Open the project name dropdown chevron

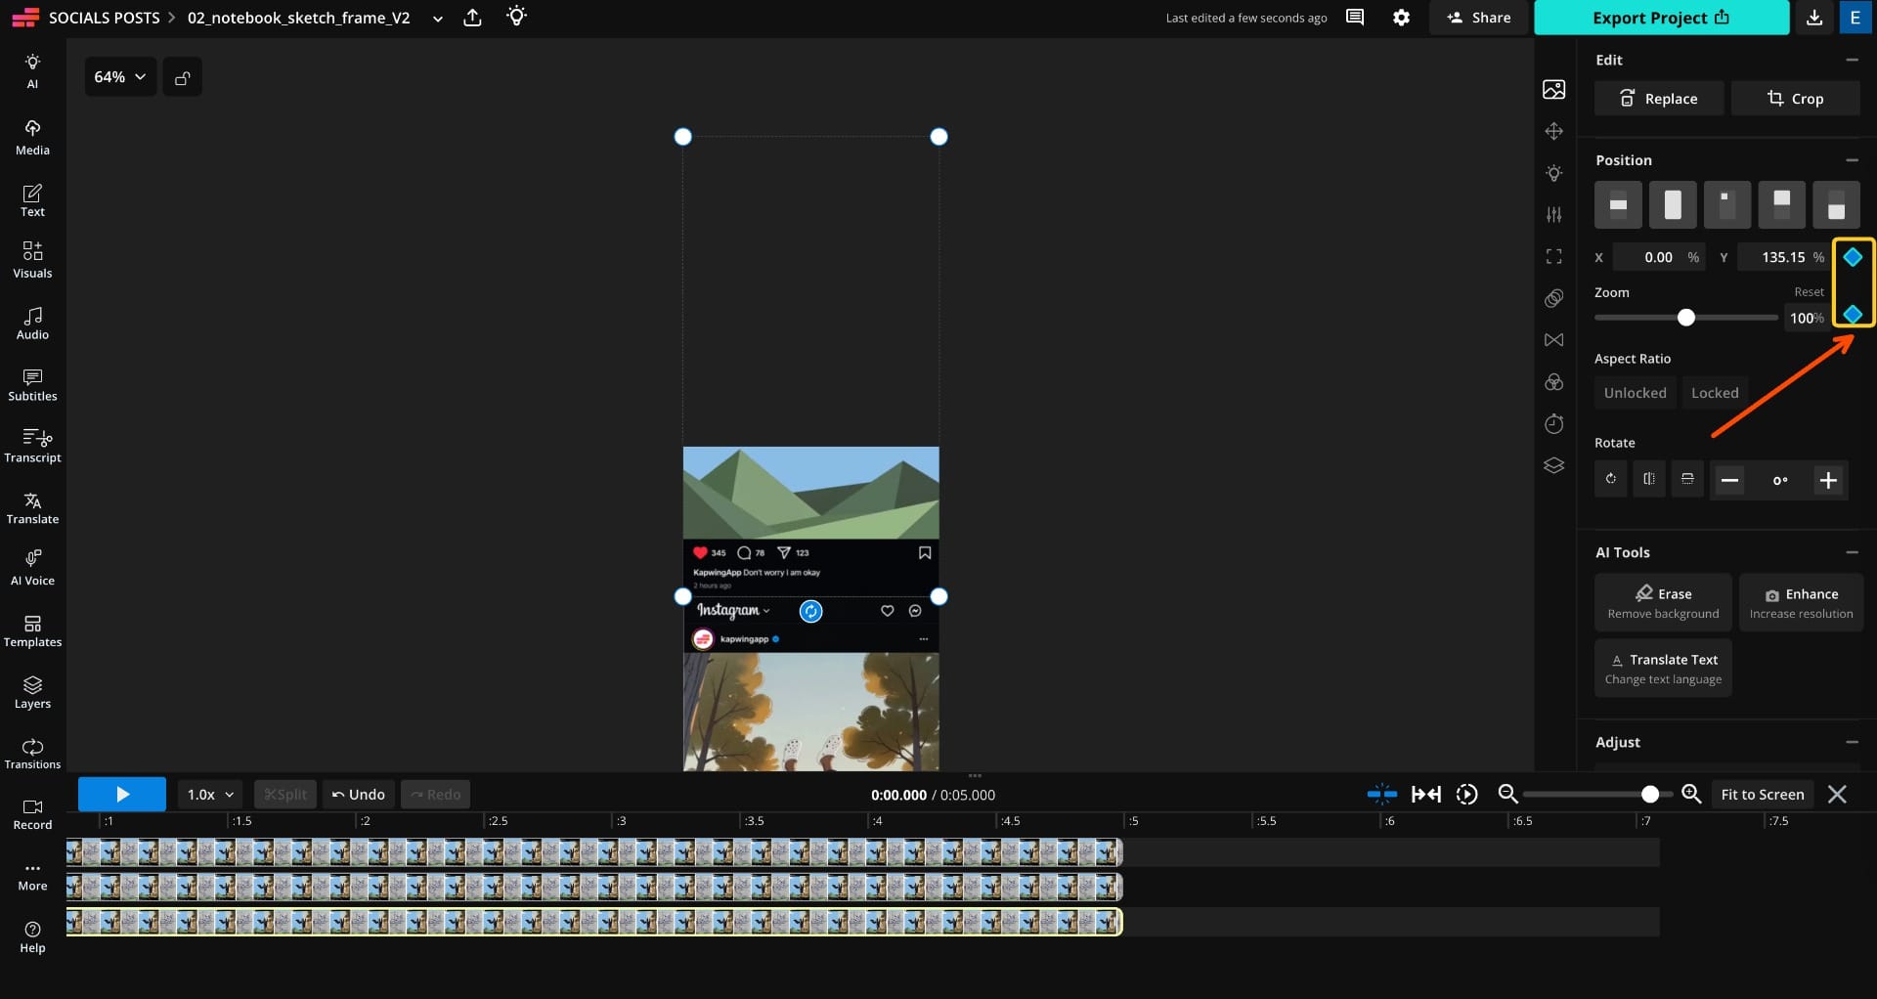click(437, 19)
